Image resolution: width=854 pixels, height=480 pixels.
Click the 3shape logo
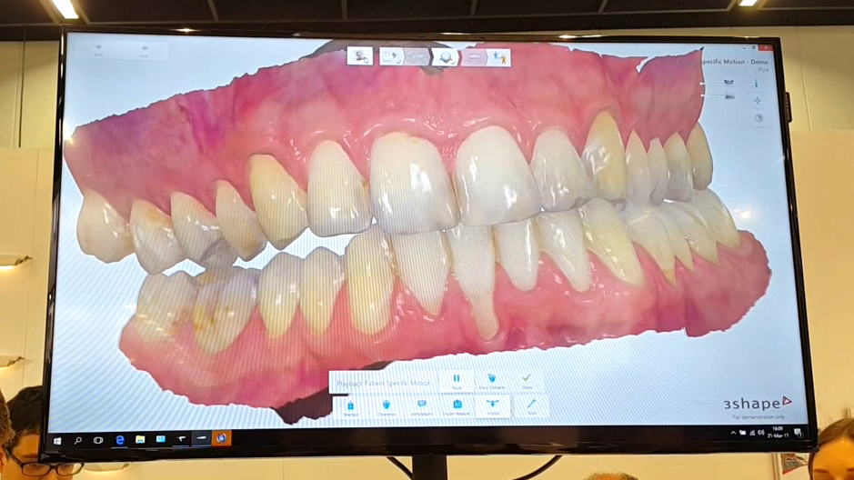[758, 404]
